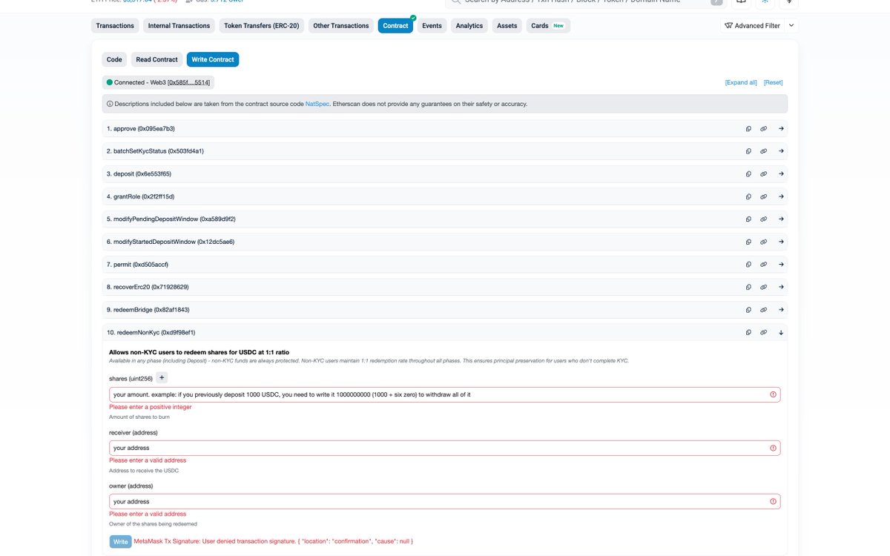Open recoverErc20 using its arrow icon
890x556 pixels.
(x=780, y=286)
